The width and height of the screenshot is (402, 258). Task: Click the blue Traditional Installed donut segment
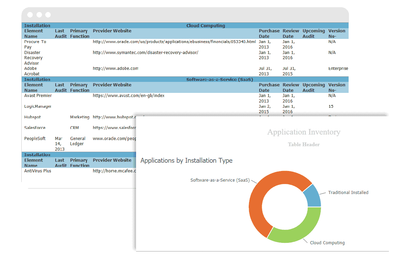[x=313, y=196]
